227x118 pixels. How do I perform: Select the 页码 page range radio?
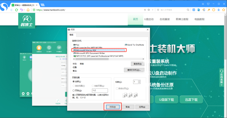77,91
